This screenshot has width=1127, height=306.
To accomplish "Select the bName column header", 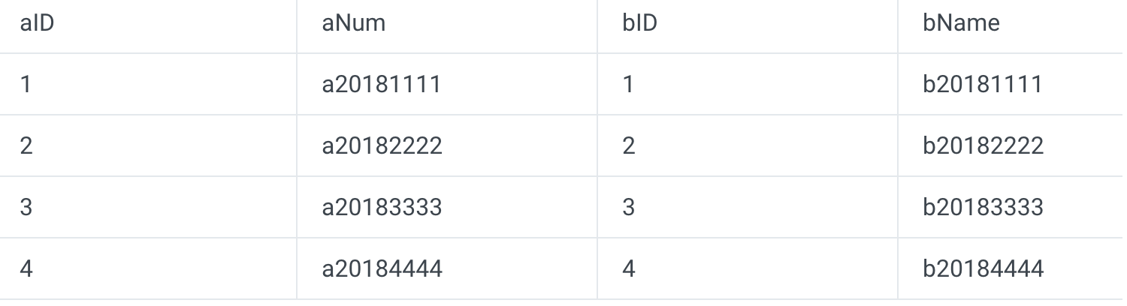I will pos(961,23).
